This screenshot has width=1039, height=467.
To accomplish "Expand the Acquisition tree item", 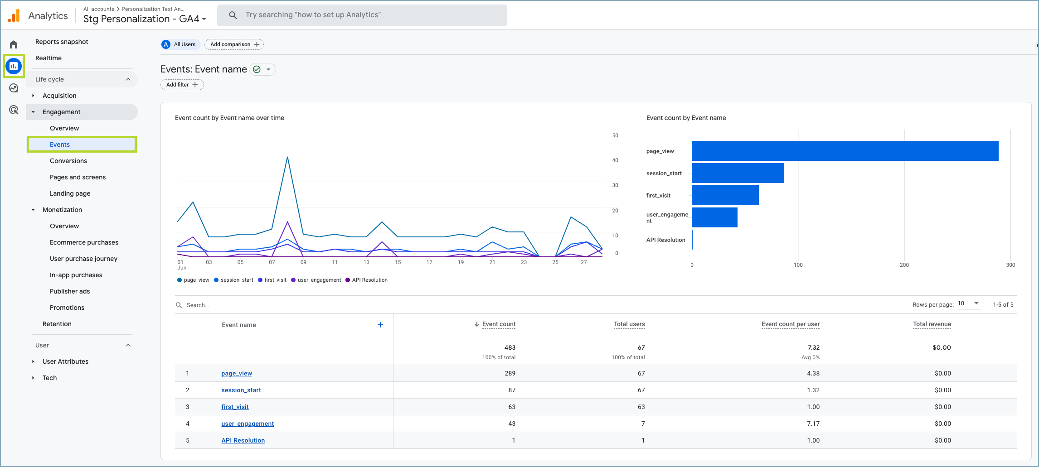I will (x=33, y=96).
